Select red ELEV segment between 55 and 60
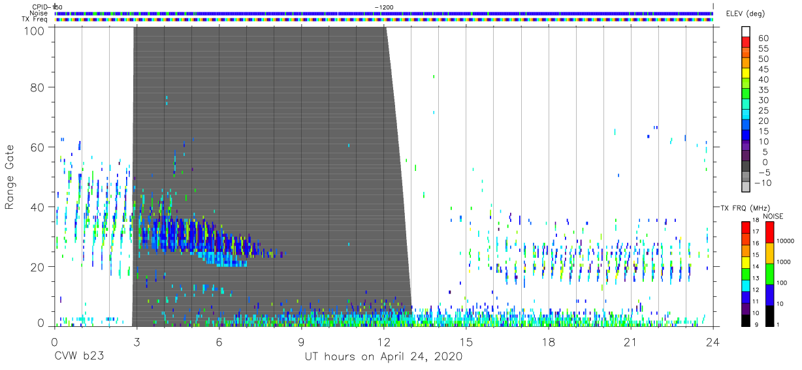Viewport: 802px width, 370px height. (x=746, y=43)
